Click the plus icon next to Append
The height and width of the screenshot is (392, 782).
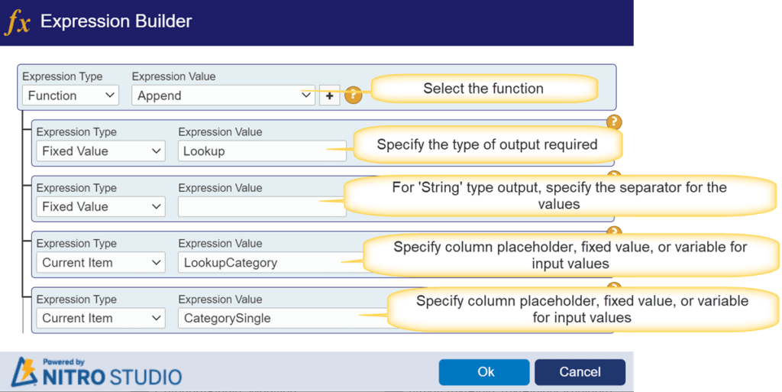pyautogui.click(x=330, y=96)
